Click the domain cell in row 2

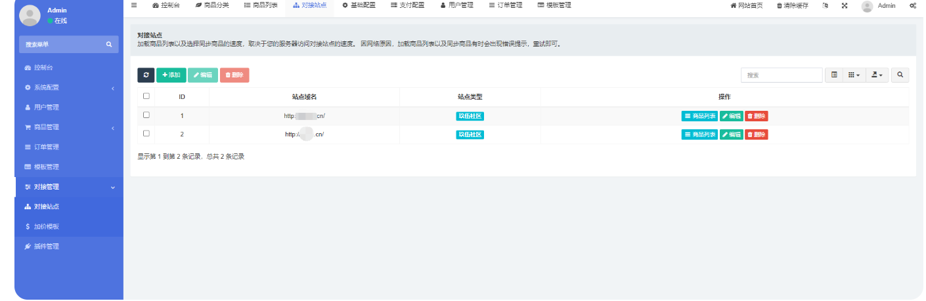(x=305, y=134)
